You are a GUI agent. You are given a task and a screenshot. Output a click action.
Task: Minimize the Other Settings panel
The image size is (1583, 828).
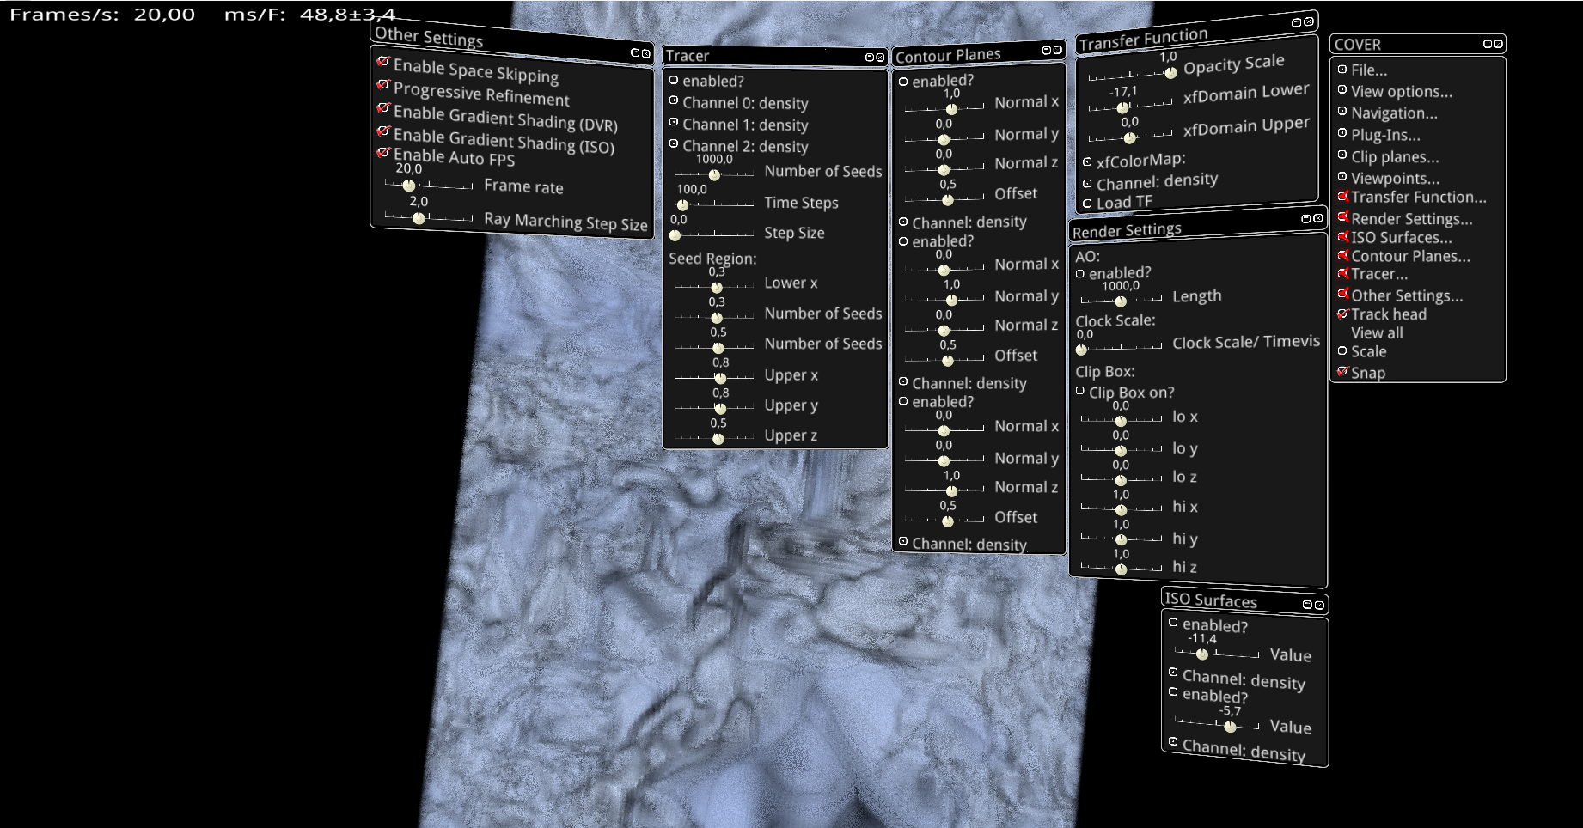tap(635, 53)
